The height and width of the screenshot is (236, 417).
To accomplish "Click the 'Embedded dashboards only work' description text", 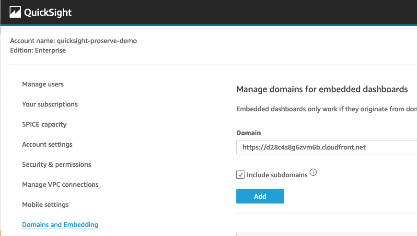I will click(x=326, y=109).
